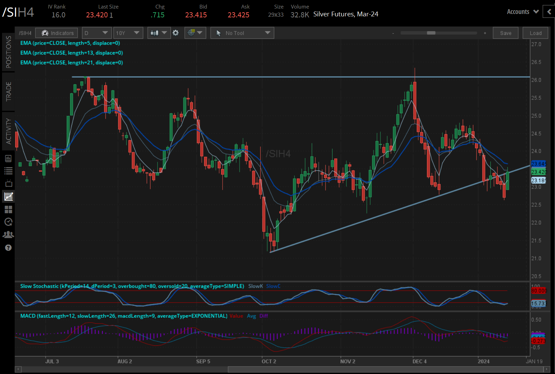Viewport: 555px width, 374px height.
Task: Expand the candlestick chart type dropdown
Action: coord(159,33)
